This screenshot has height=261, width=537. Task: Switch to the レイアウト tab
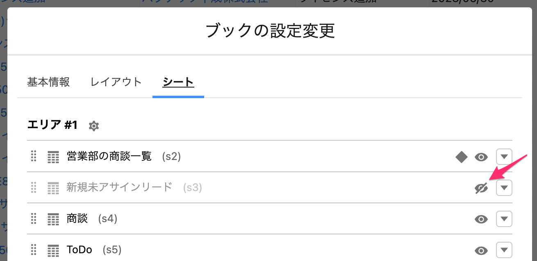116,82
